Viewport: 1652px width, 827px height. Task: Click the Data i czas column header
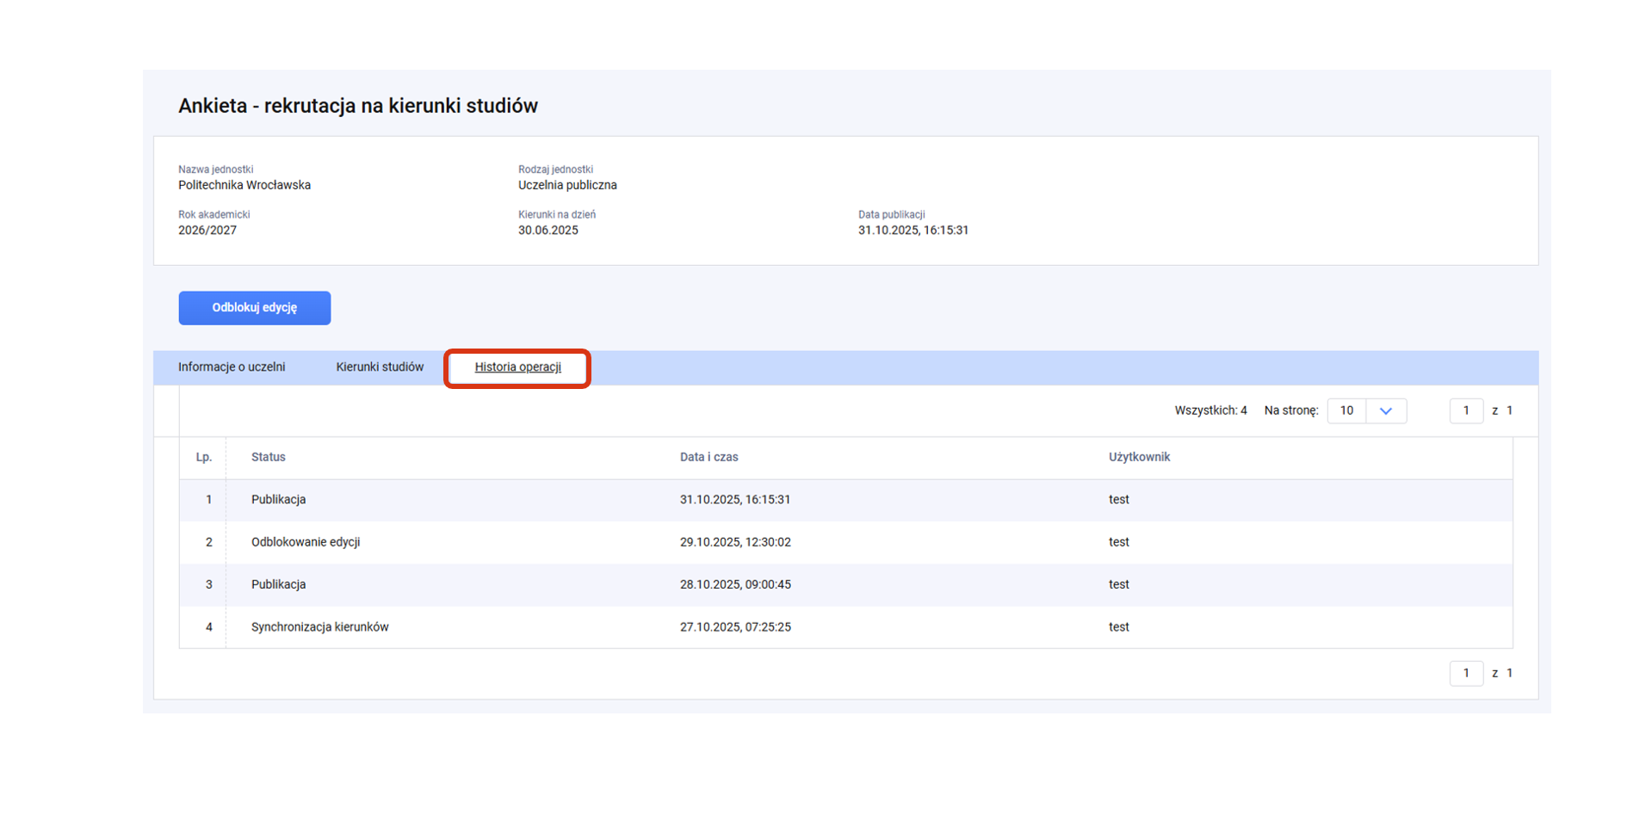pyautogui.click(x=708, y=458)
